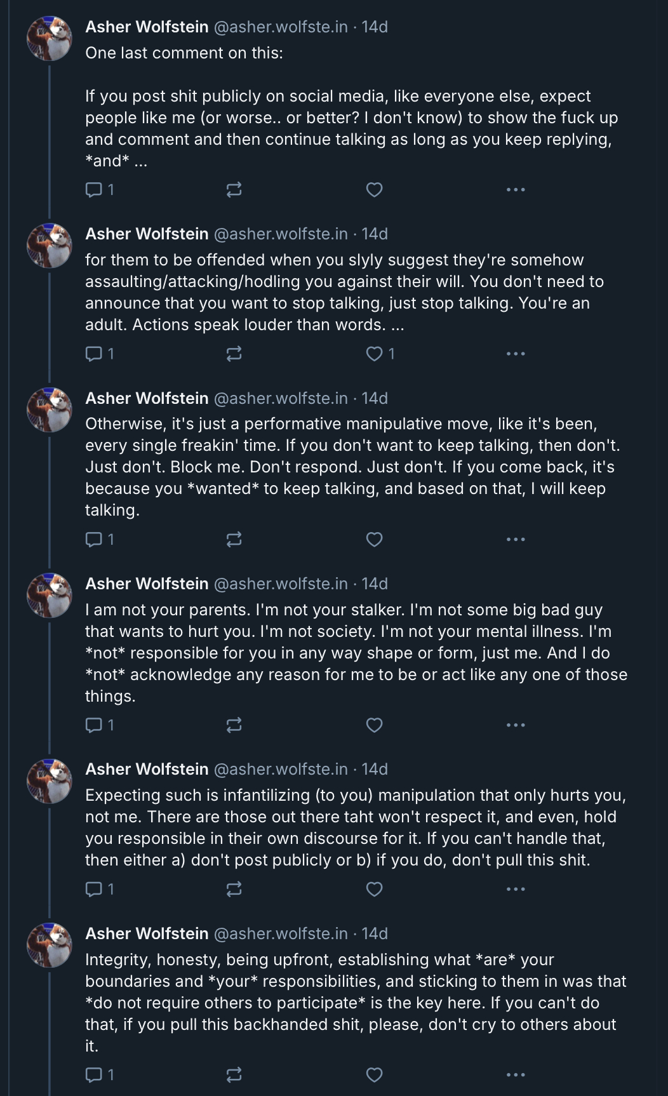Like the 'Integrity, honesty, being upfront' post
Image resolution: width=668 pixels, height=1096 pixels.
pyautogui.click(x=375, y=1074)
